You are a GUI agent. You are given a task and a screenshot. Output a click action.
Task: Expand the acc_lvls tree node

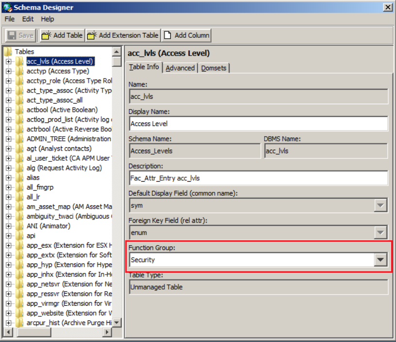point(8,62)
